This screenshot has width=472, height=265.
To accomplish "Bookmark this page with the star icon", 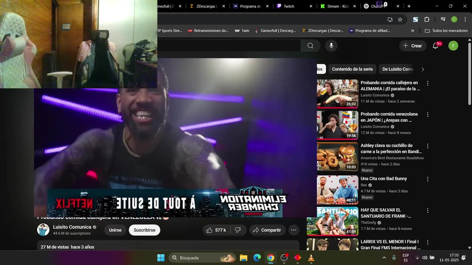I will point(400,20).
